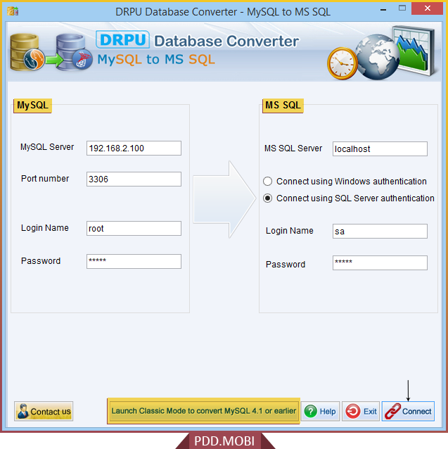The image size is (448, 449).
Task: Click the chart graphic in the banner
Action: (x=416, y=51)
